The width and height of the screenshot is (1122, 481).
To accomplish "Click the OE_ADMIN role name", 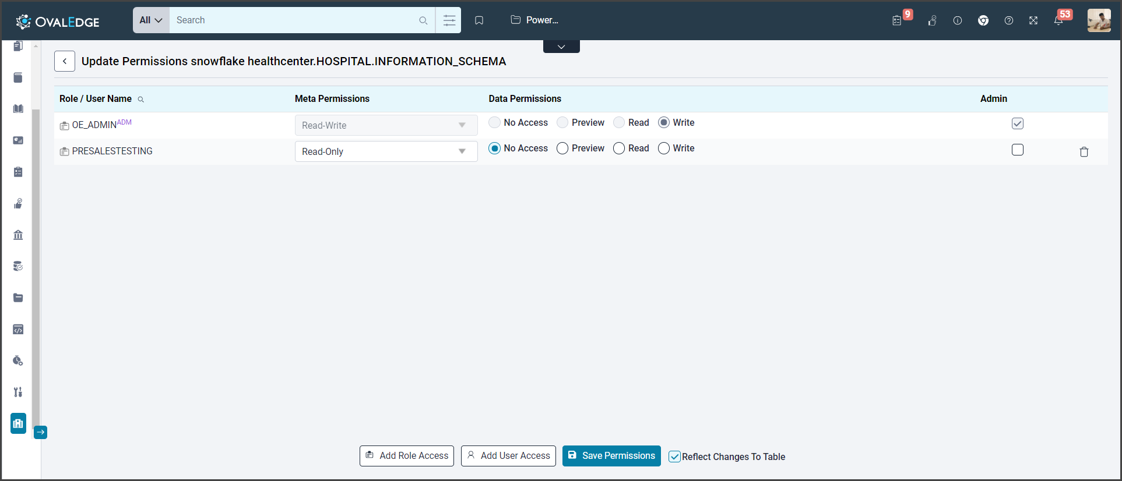I will 94,125.
